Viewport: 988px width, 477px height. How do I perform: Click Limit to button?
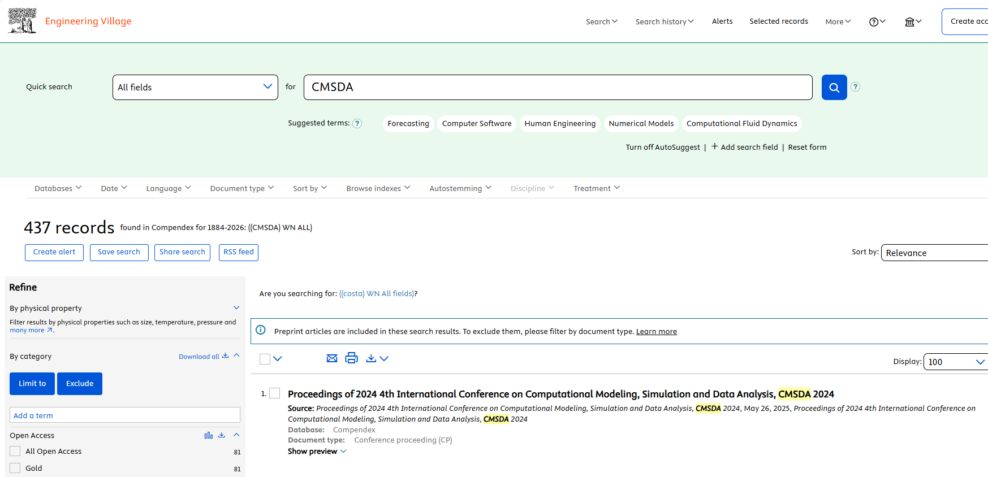(x=32, y=383)
